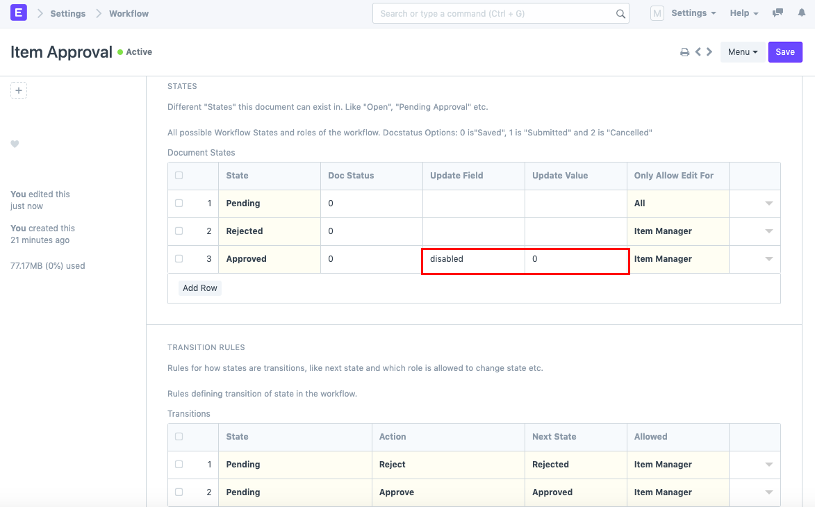Go to next document arrow
This screenshot has width=815, height=507.
click(709, 52)
